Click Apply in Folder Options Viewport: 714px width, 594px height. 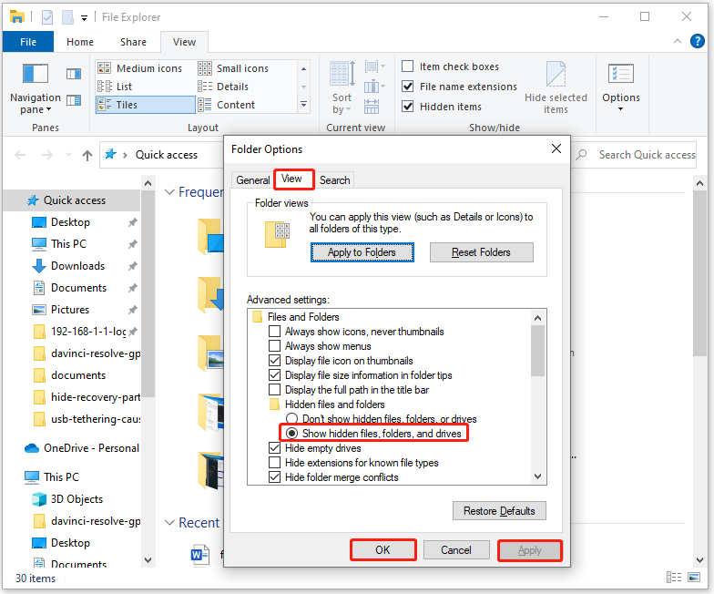[530, 550]
